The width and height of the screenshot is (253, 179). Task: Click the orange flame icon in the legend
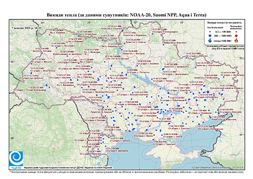[236, 40]
